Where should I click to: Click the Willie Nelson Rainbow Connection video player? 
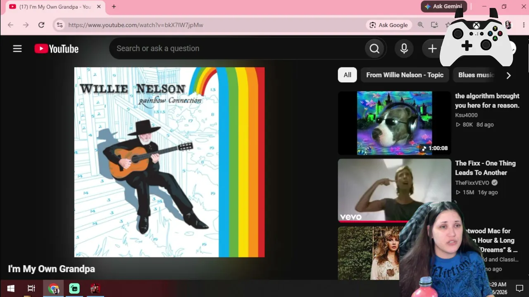tap(169, 162)
